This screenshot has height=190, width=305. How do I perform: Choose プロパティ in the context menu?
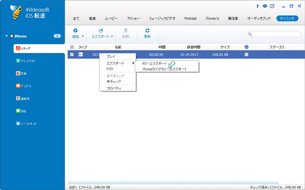coord(117,88)
